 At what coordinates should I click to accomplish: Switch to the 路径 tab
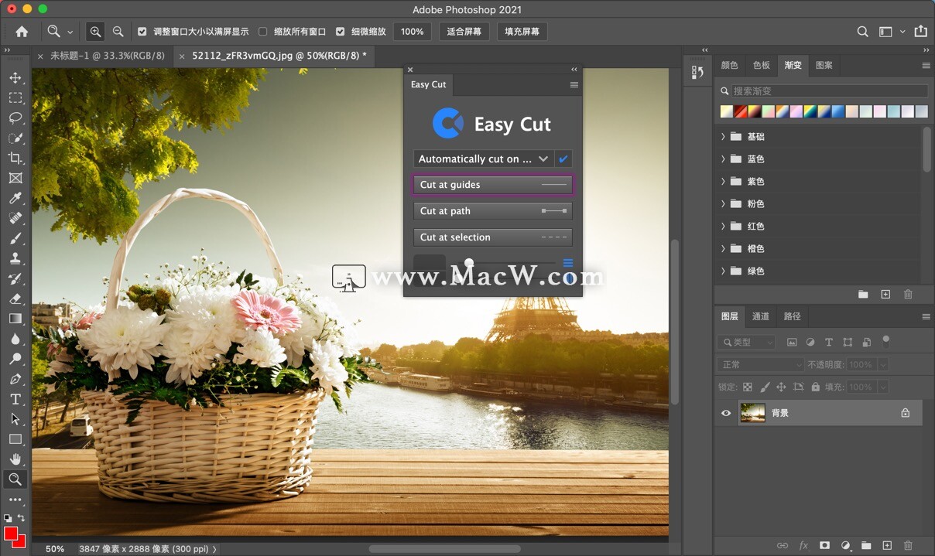(x=793, y=316)
